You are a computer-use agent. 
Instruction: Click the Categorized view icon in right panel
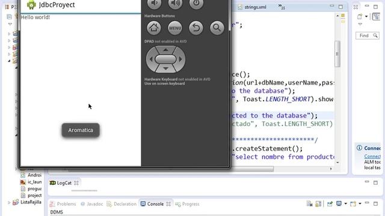(x=376, y=17)
